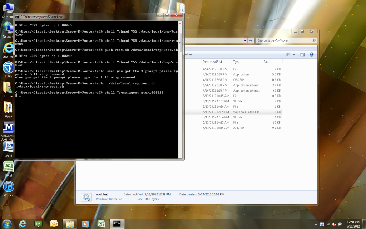This screenshot has width=366, height=229.
Task: Open Internet Explorer from the taskbar
Action: 23,224
